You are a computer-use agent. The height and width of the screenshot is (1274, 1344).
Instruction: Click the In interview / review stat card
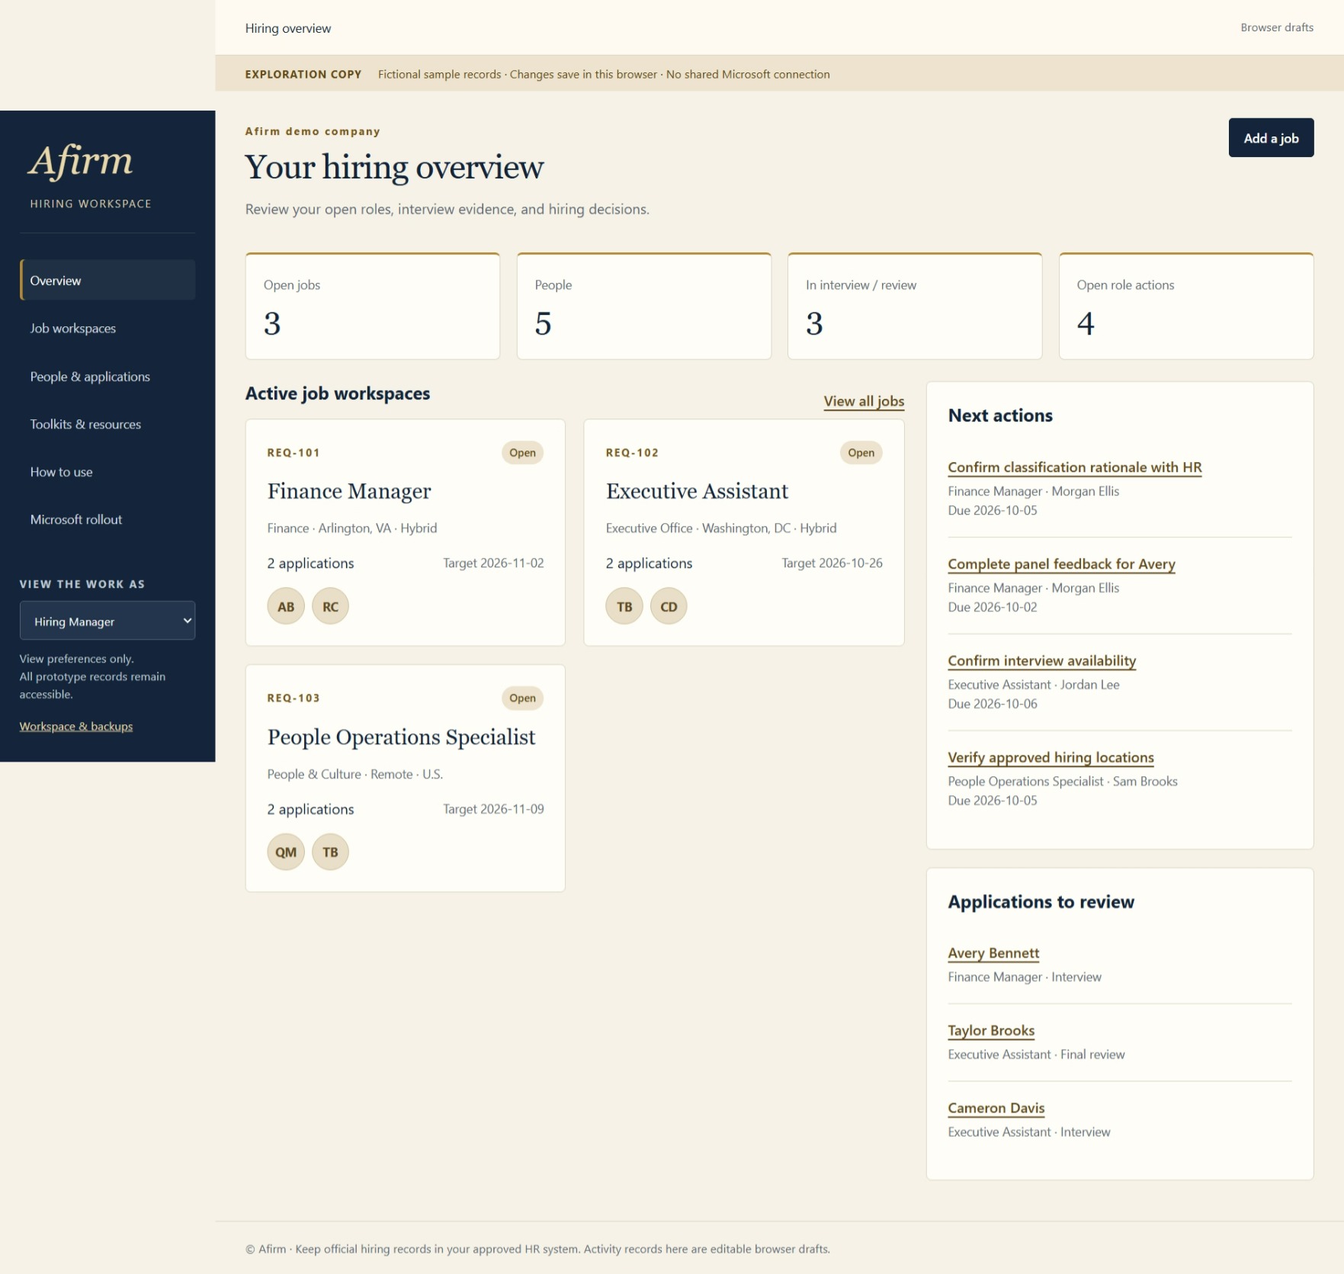point(915,306)
